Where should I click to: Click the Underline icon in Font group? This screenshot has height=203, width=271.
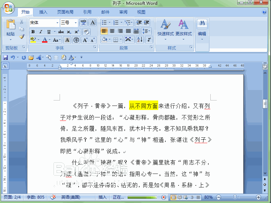click(x=48, y=31)
